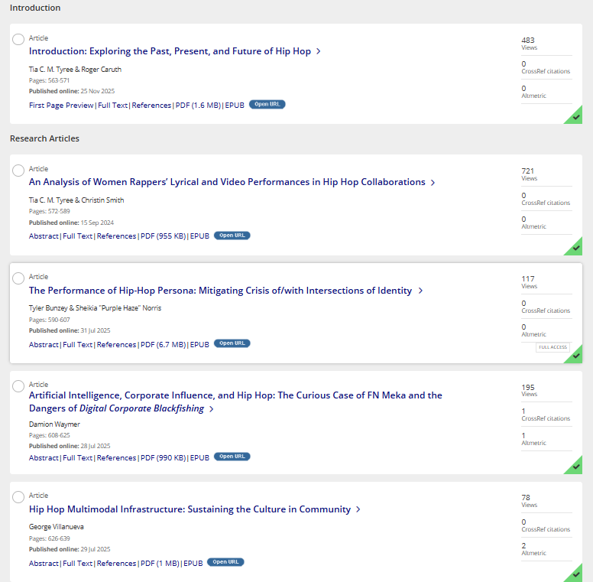Open Full Text of Women Rappers' article
Image resolution: width=593 pixels, height=582 pixels.
pos(77,236)
